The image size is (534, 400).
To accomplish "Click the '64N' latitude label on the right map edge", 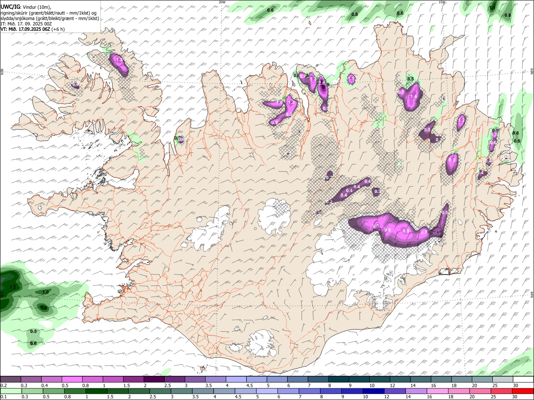I will [x=532, y=294].
